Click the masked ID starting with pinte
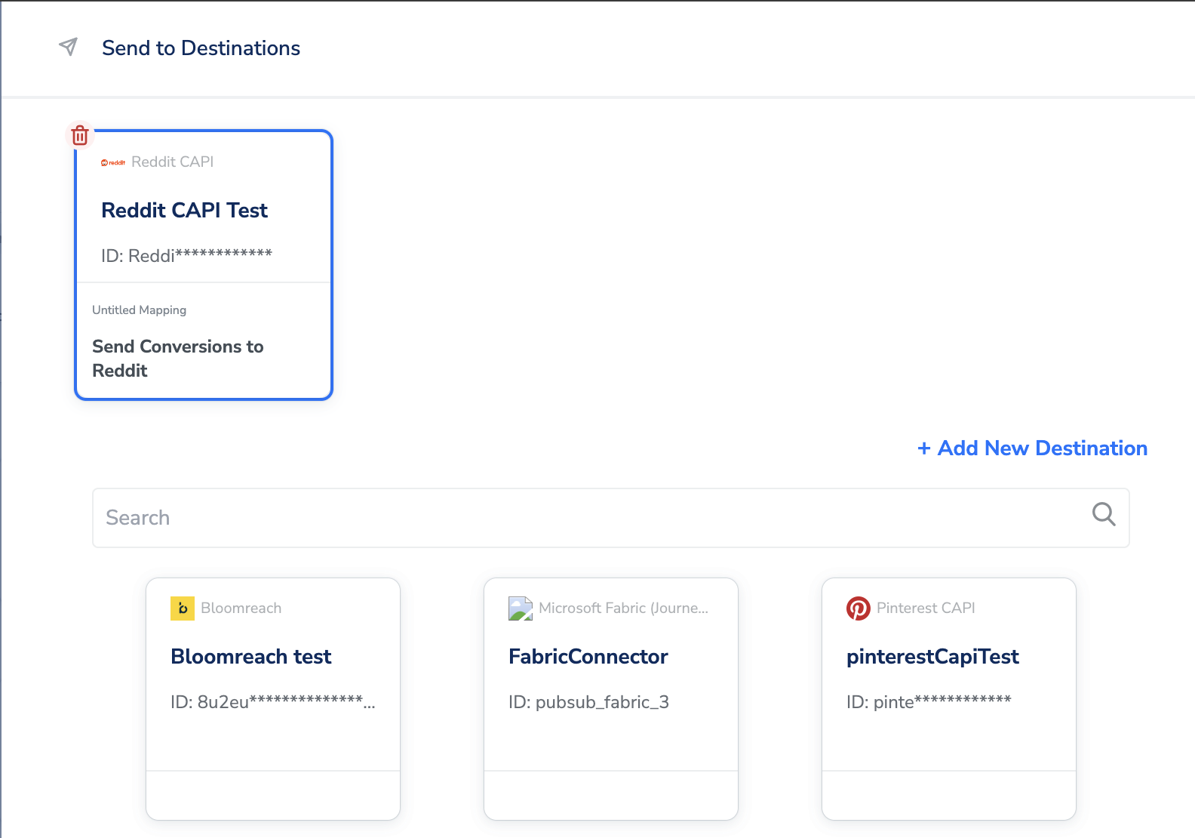The height and width of the screenshot is (838, 1195). click(x=929, y=702)
